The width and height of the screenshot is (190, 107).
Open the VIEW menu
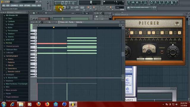(21, 5)
